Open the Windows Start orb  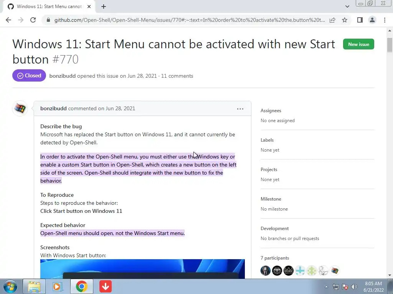pyautogui.click(x=10, y=286)
